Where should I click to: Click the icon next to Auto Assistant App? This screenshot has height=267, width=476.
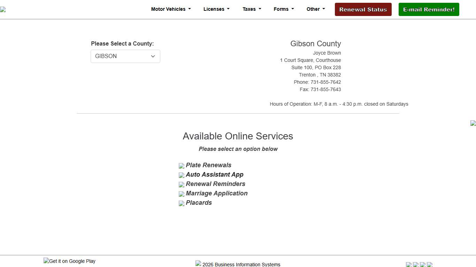point(181,175)
